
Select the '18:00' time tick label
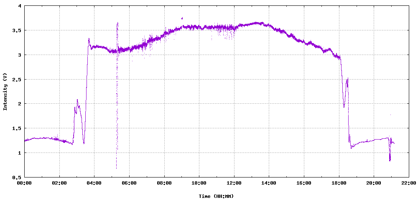(x=339, y=183)
